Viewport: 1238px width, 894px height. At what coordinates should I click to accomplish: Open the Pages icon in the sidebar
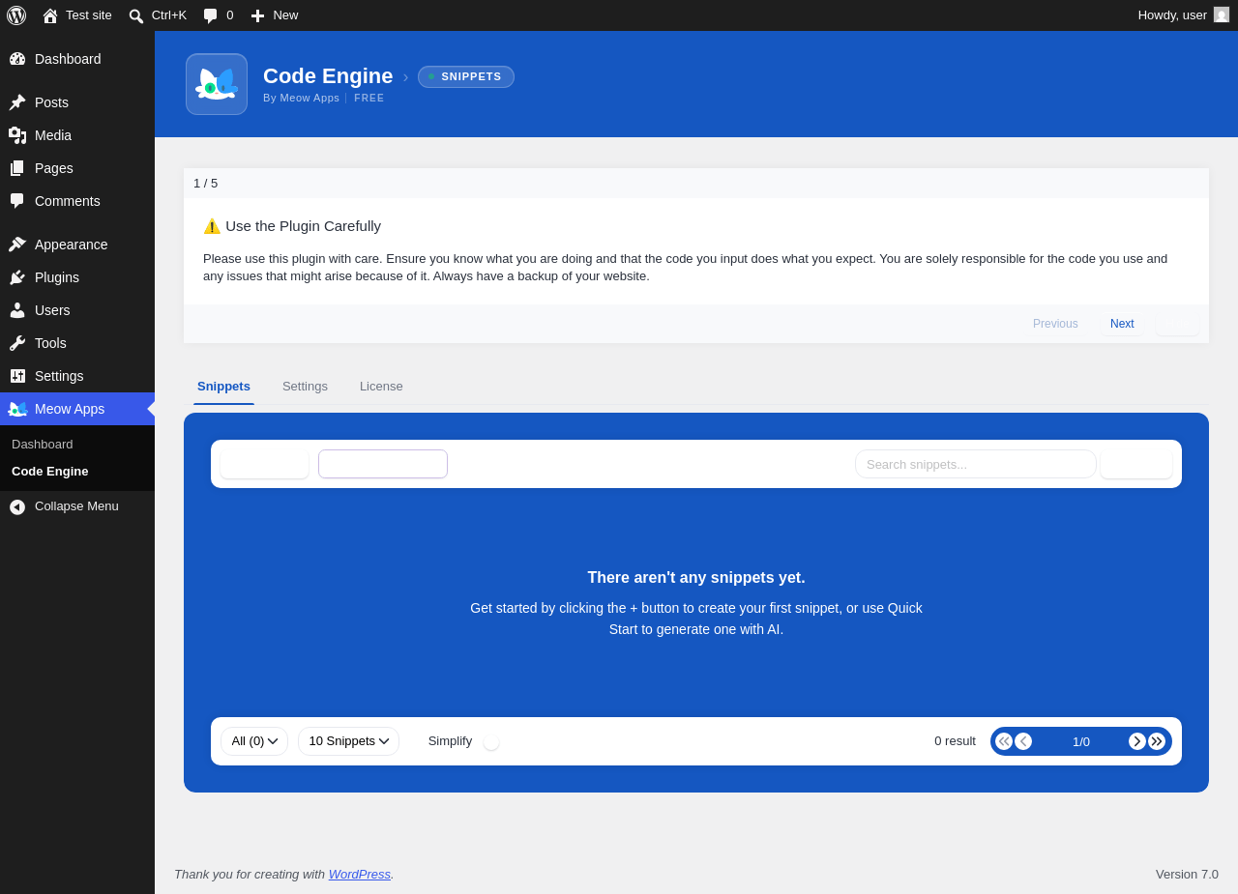click(17, 168)
